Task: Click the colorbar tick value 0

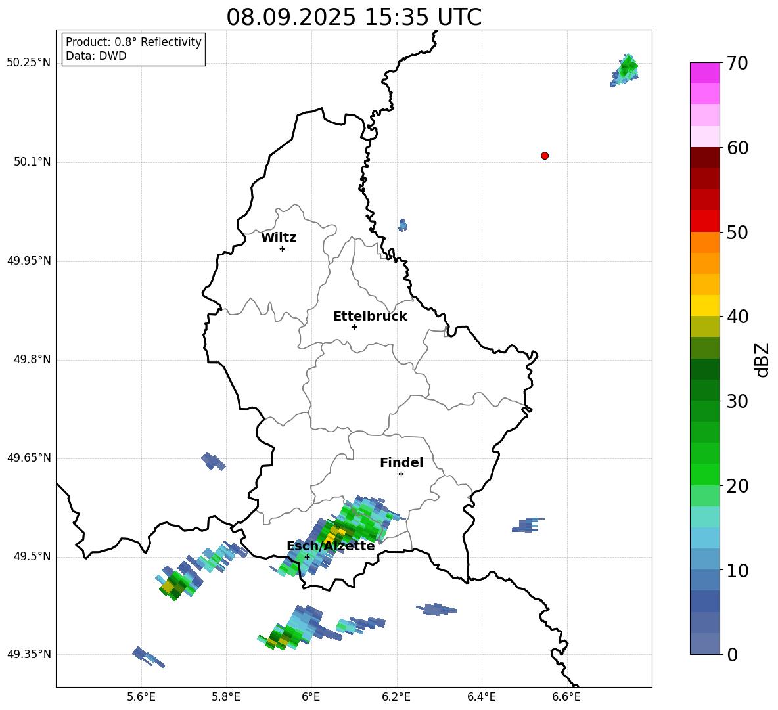Action: 732,654
